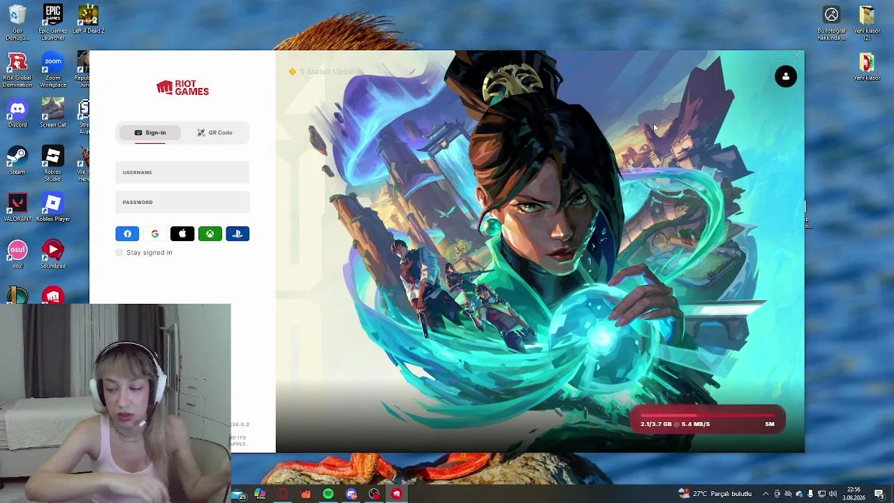Viewport: 894px width, 503px height.
Task: Open the weather widget showing 27°C
Action: click(715, 494)
